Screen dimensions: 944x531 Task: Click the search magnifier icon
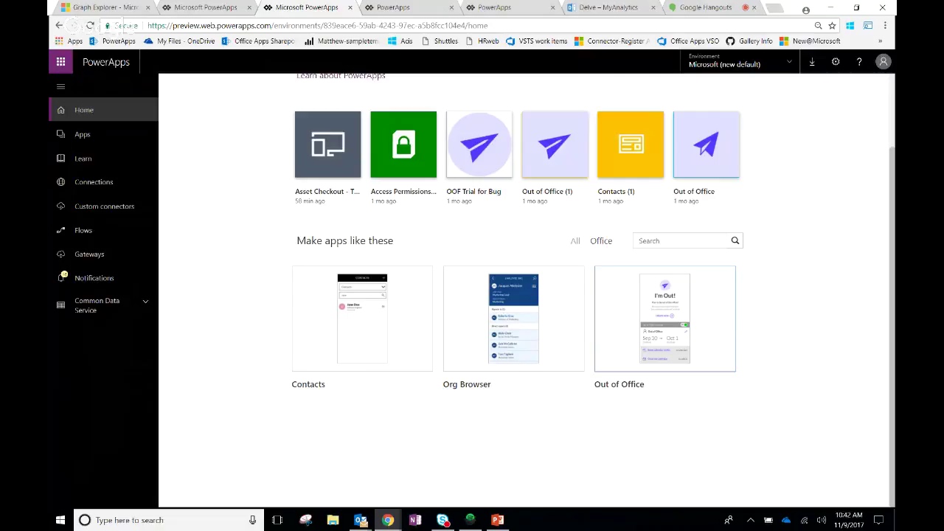click(x=735, y=240)
